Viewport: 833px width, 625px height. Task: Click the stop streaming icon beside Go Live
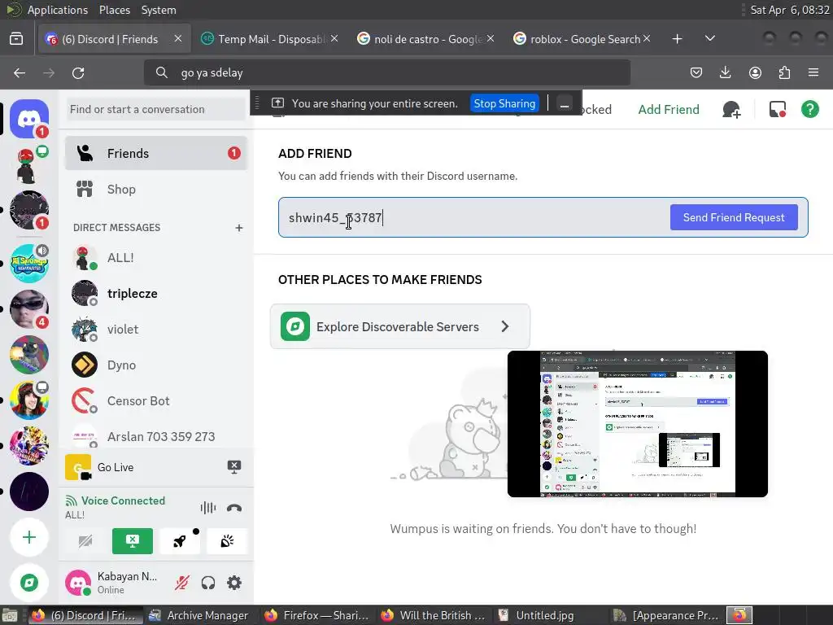click(234, 467)
